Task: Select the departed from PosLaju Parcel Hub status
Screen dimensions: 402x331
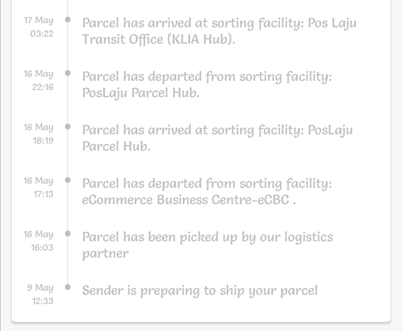Action: [x=207, y=85]
